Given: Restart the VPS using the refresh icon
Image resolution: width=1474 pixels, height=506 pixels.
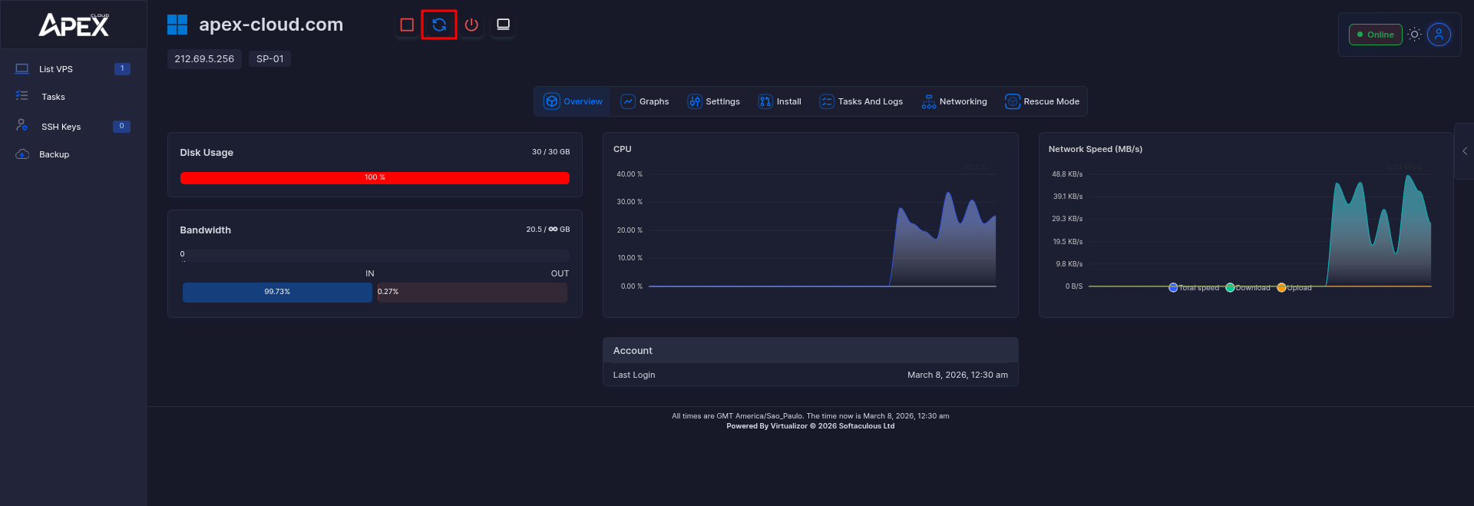Looking at the screenshot, I should [439, 25].
